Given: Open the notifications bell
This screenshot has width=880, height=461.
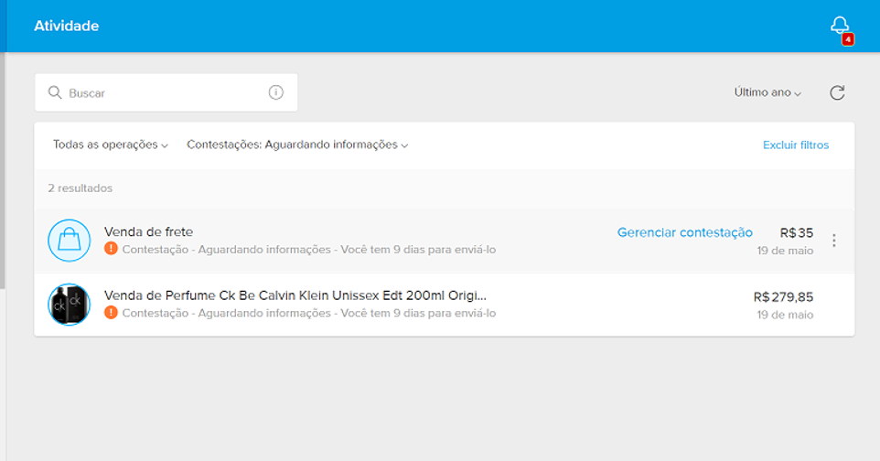Looking at the screenshot, I should click(840, 26).
